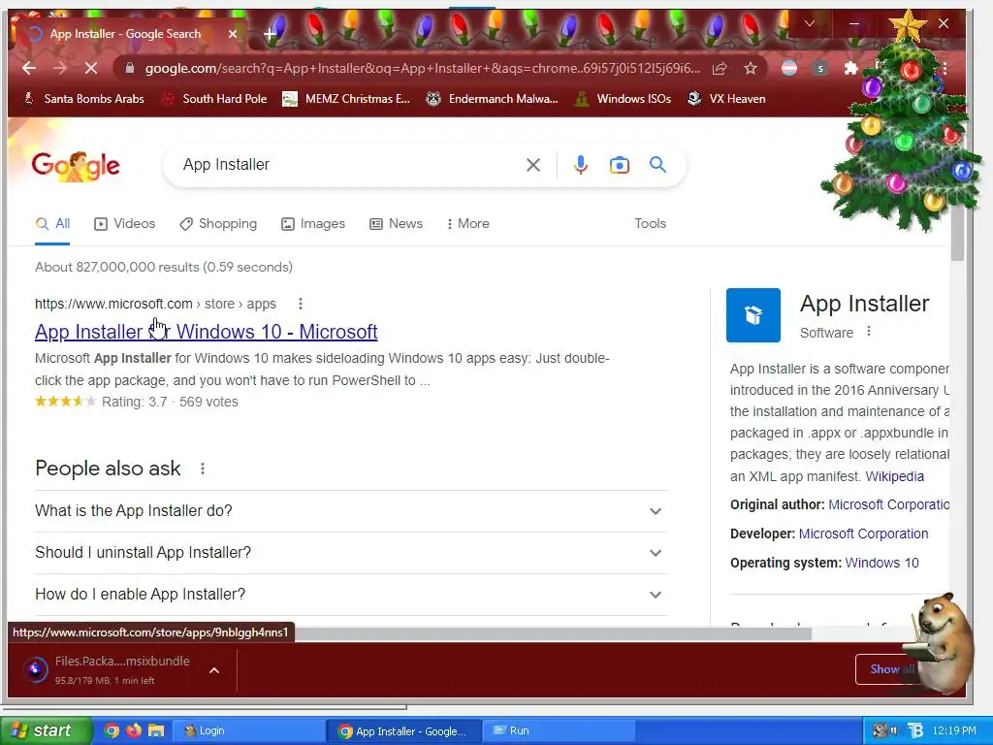
Task: Click the 'Rating: 3.7 · 569 votes' text
Action: tap(170, 403)
